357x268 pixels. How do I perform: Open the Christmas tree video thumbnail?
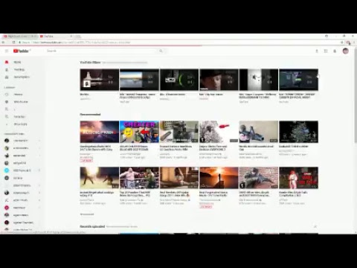[x=298, y=132]
